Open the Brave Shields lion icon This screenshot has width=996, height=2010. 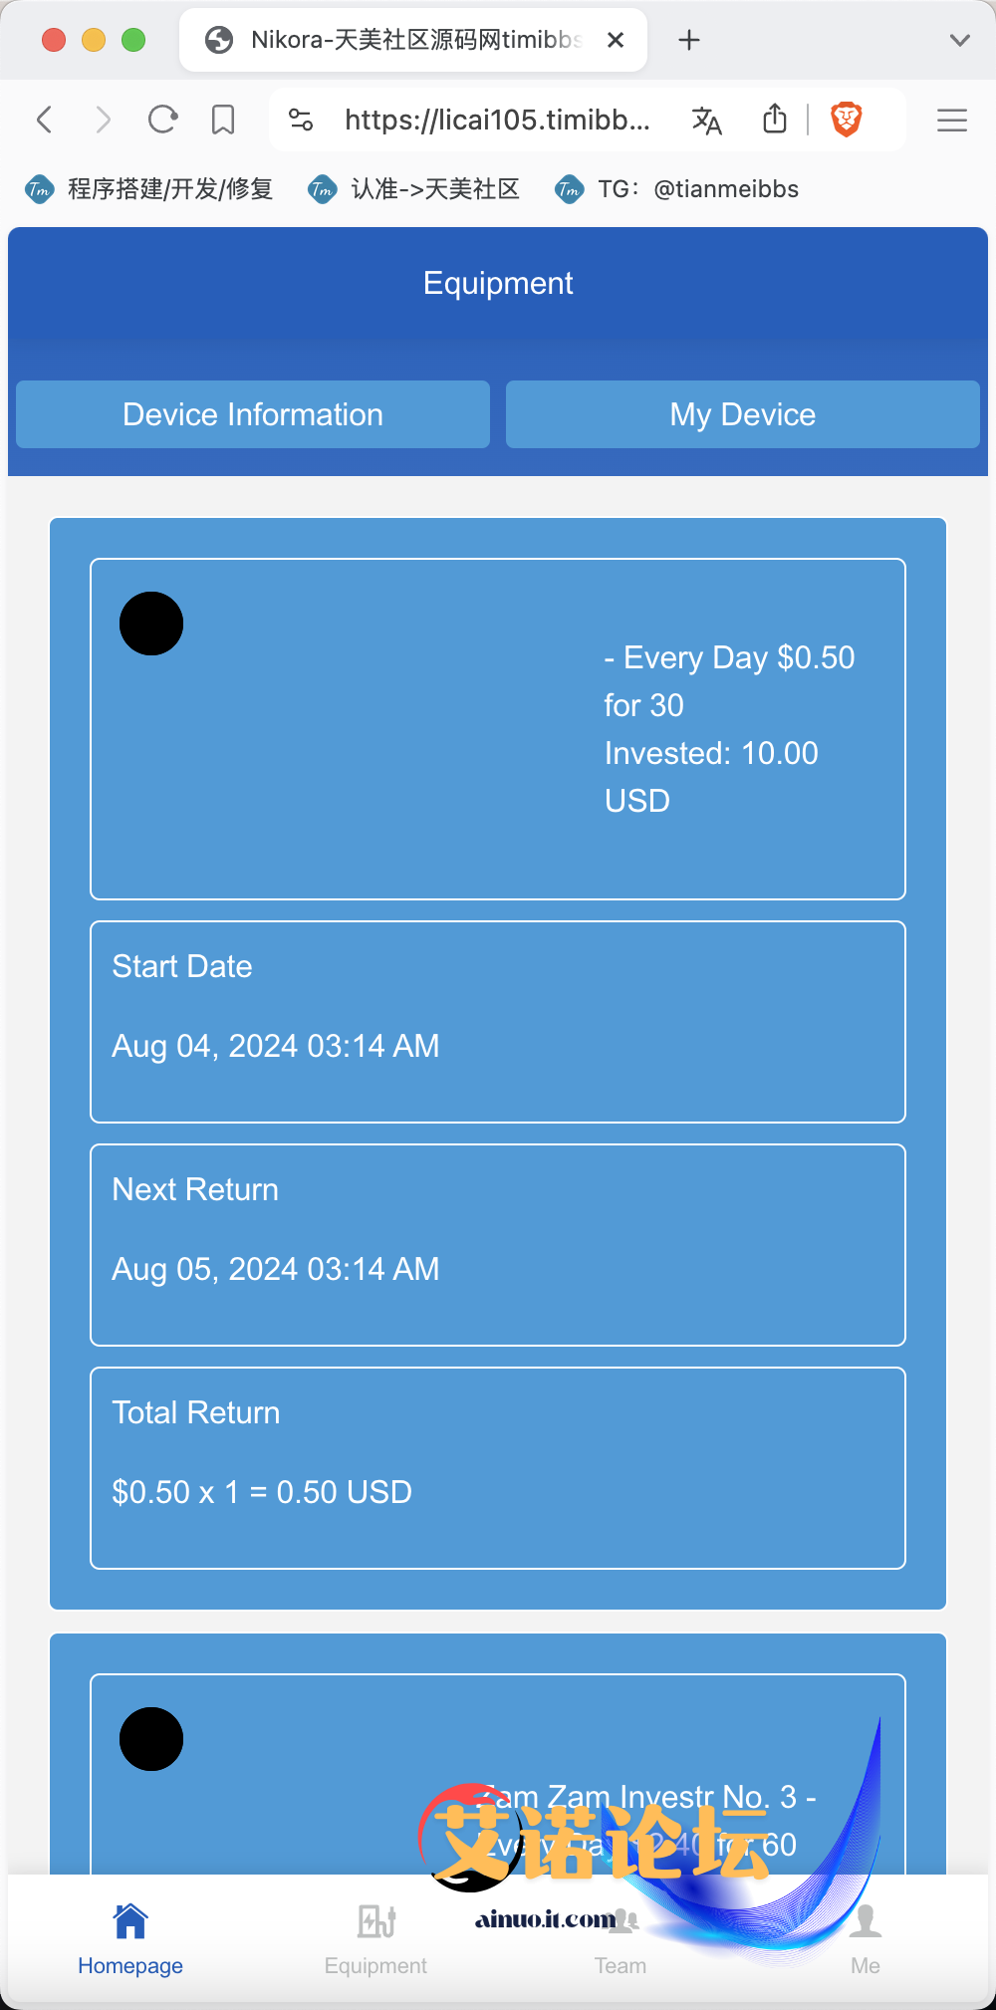click(846, 120)
